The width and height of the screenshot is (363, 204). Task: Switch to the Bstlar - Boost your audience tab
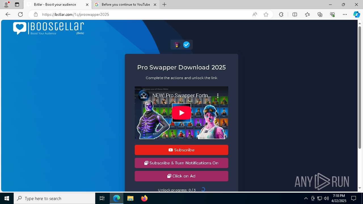coord(58,5)
